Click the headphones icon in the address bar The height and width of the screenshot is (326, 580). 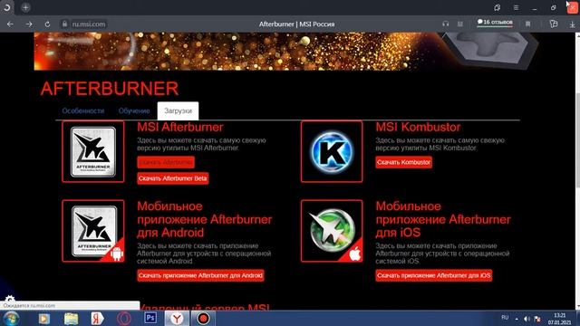click(x=445, y=24)
